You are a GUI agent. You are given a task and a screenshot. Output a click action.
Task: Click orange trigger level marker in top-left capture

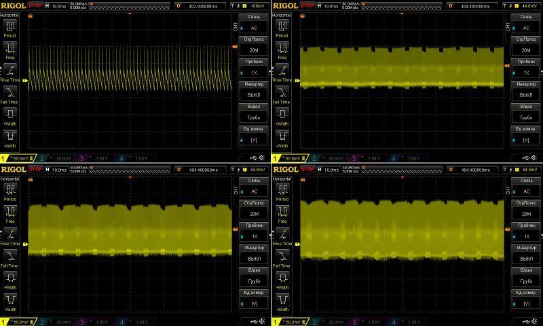[235, 46]
